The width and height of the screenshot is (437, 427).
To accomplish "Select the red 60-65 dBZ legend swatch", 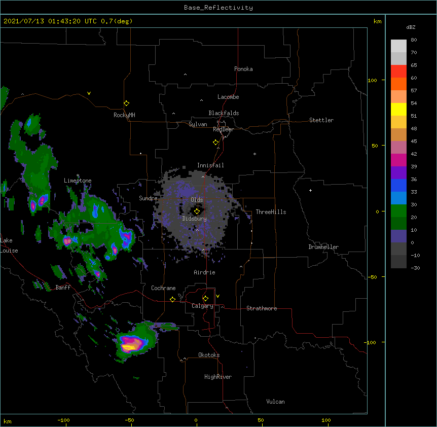I will pyautogui.click(x=398, y=72).
